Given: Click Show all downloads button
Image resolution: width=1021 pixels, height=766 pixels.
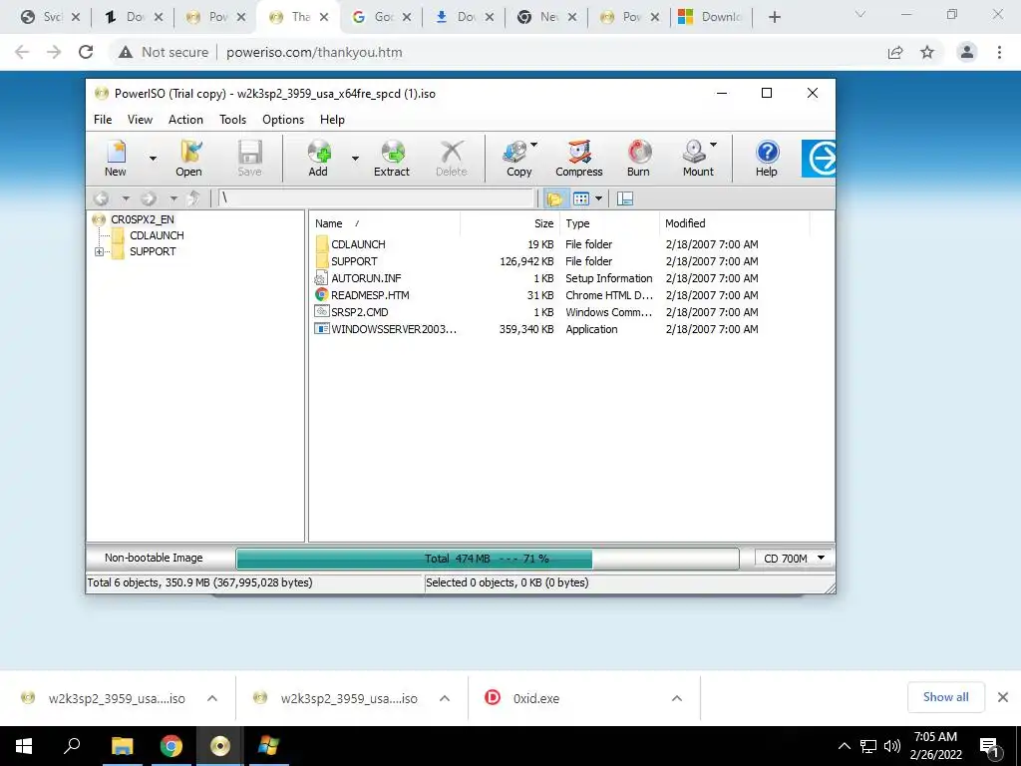Looking at the screenshot, I should coord(945,697).
